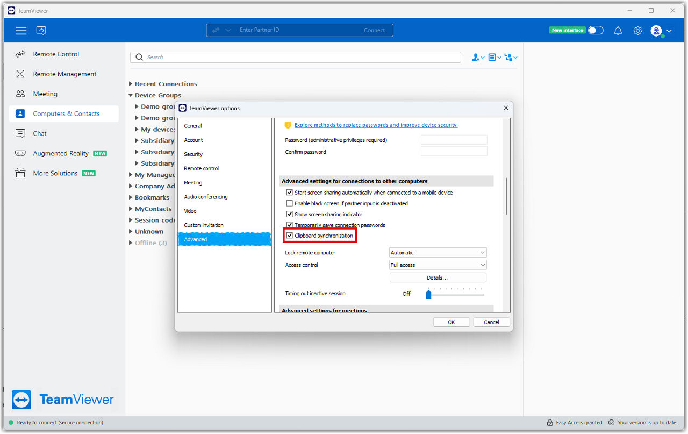Open connection mode dropdown chevron
This screenshot has height=434, width=688.
click(x=228, y=30)
